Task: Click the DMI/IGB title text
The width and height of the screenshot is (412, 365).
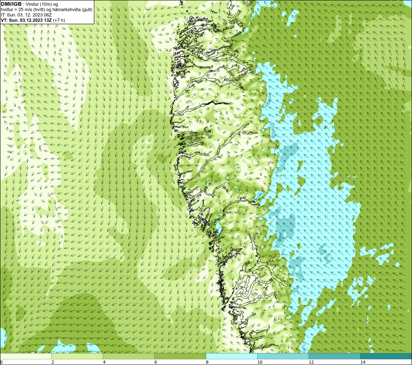Action: point(11,4)
